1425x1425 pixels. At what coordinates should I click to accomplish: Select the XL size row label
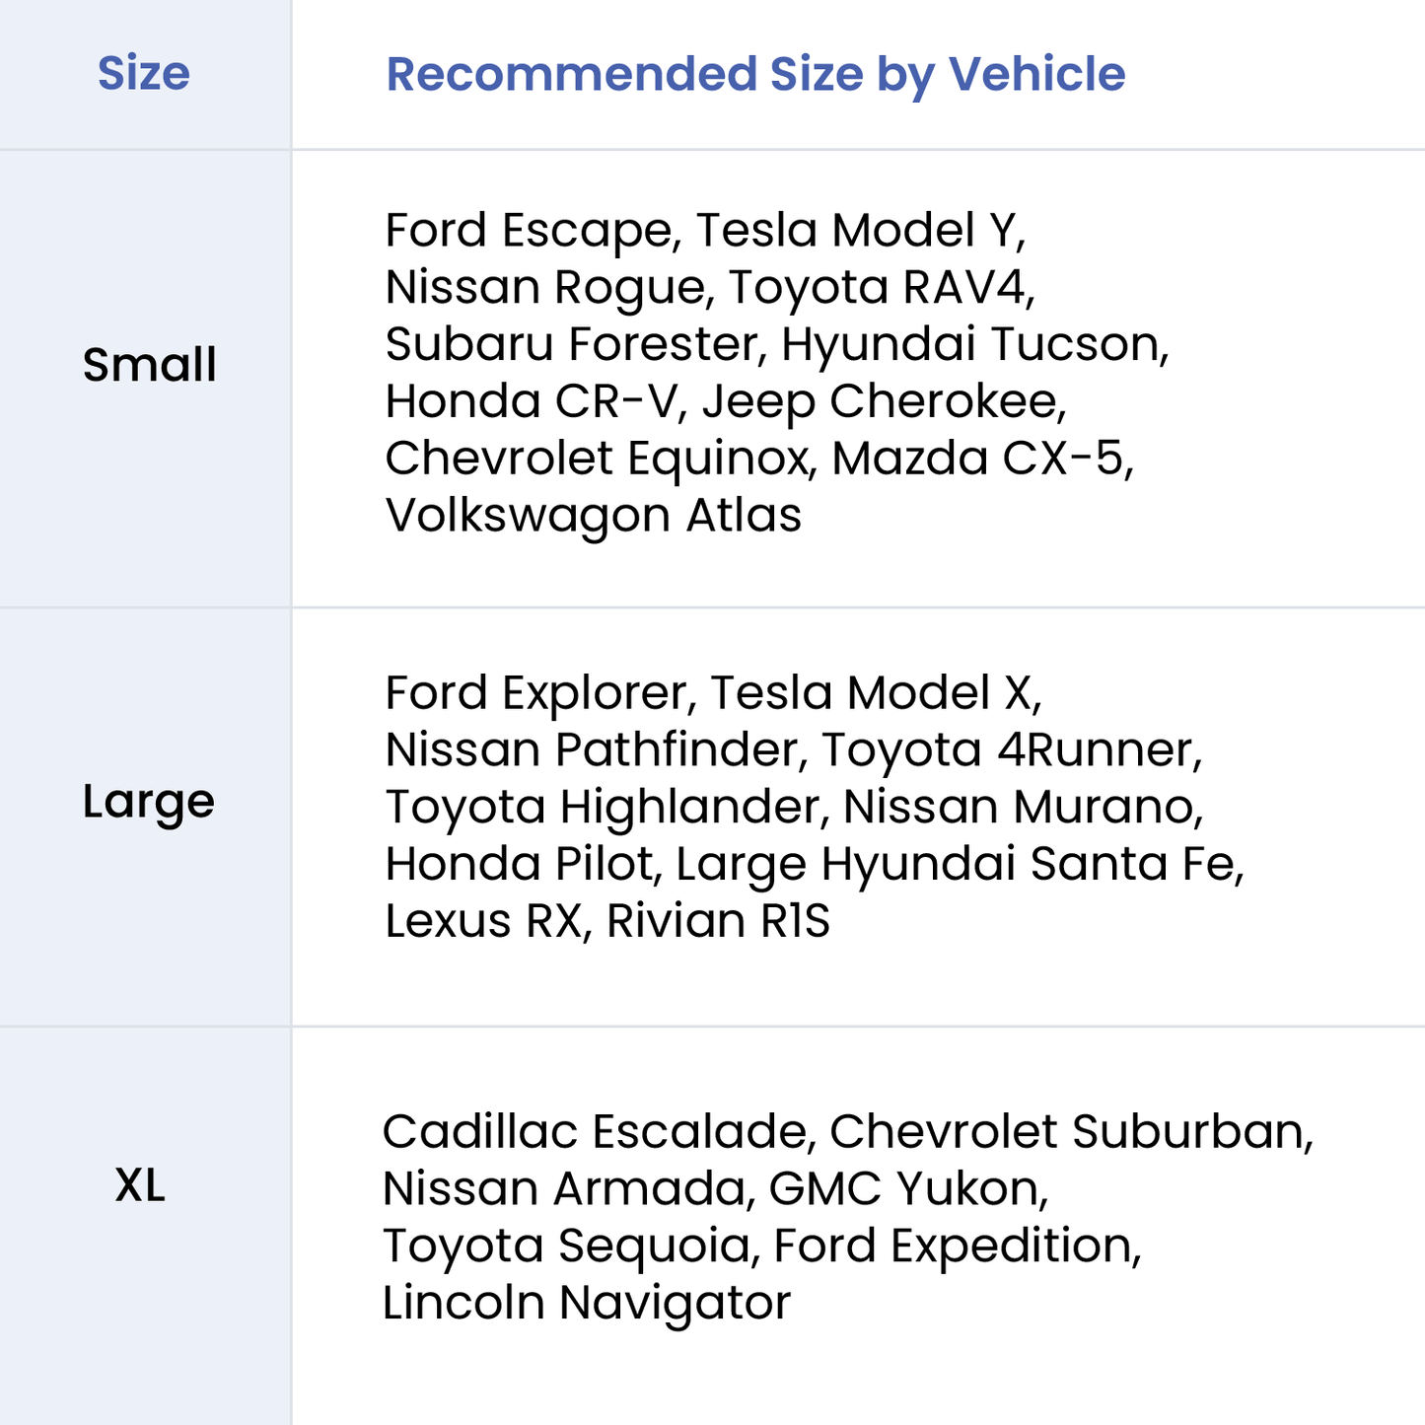click(x=140, y=1184)
